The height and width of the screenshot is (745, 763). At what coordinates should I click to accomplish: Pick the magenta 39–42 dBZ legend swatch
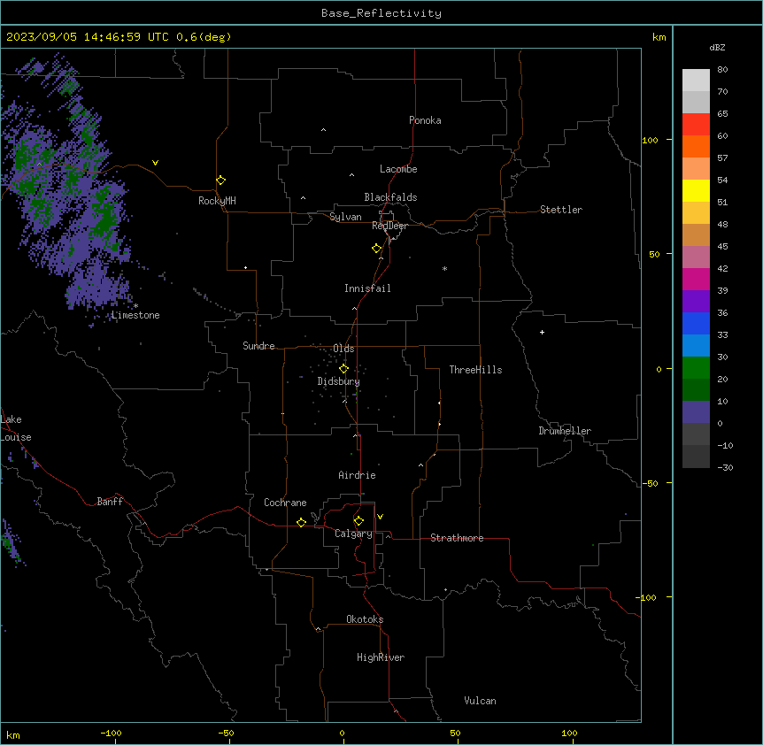[x=696, y=279]
